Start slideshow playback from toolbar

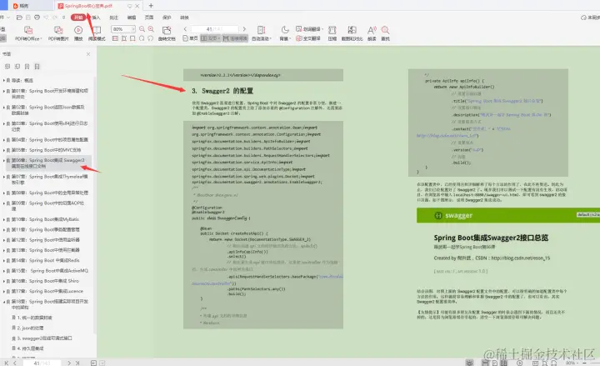[x=78, y=30]
